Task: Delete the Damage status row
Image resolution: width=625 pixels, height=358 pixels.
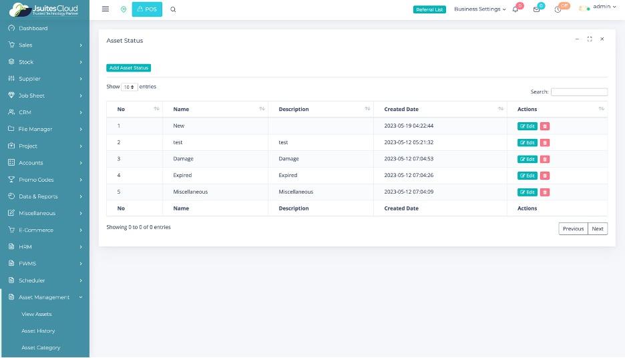Action: point(545,159)
